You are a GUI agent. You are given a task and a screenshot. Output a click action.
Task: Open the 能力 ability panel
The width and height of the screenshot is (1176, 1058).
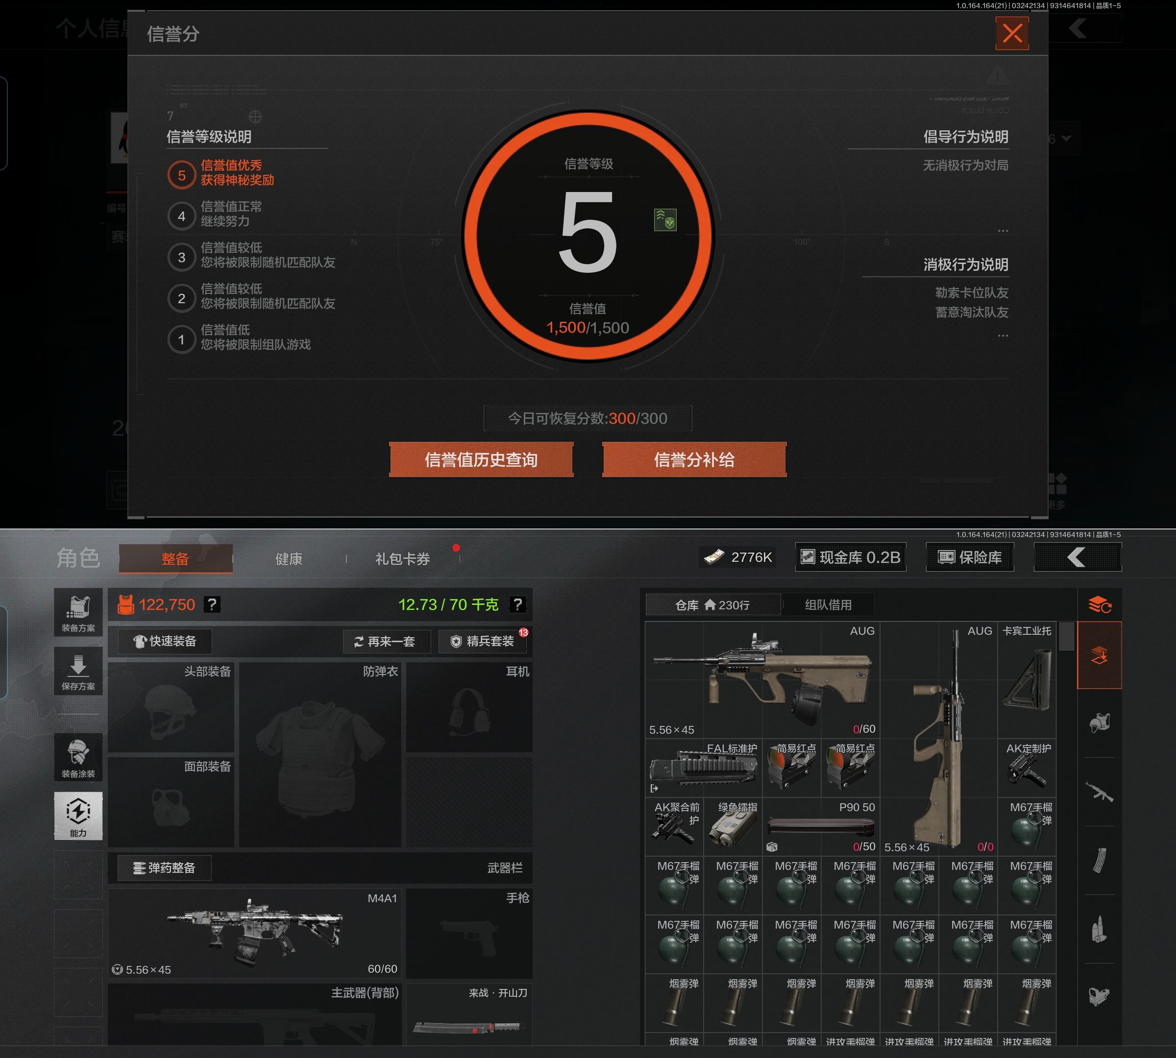(x=78, y=816)
